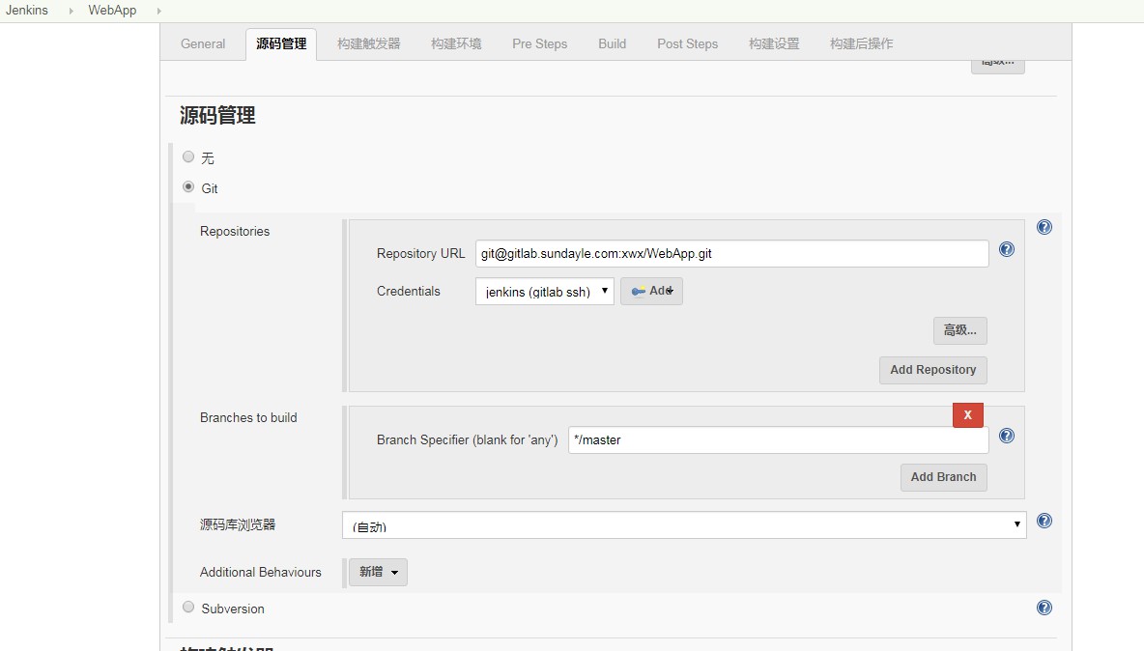Click the Add credentials key button
Viewport: 1144px width, 651px height.
pyautogui.click(x=651, y=291)
